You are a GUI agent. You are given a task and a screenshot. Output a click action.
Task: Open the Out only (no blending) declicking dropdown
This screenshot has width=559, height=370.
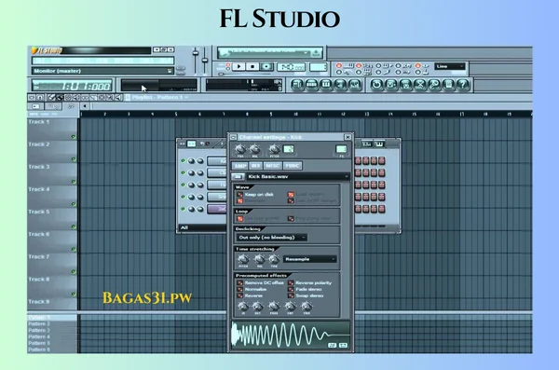(271, 238)
